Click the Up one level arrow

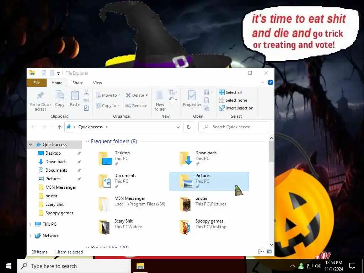click(x=60, y=127)
